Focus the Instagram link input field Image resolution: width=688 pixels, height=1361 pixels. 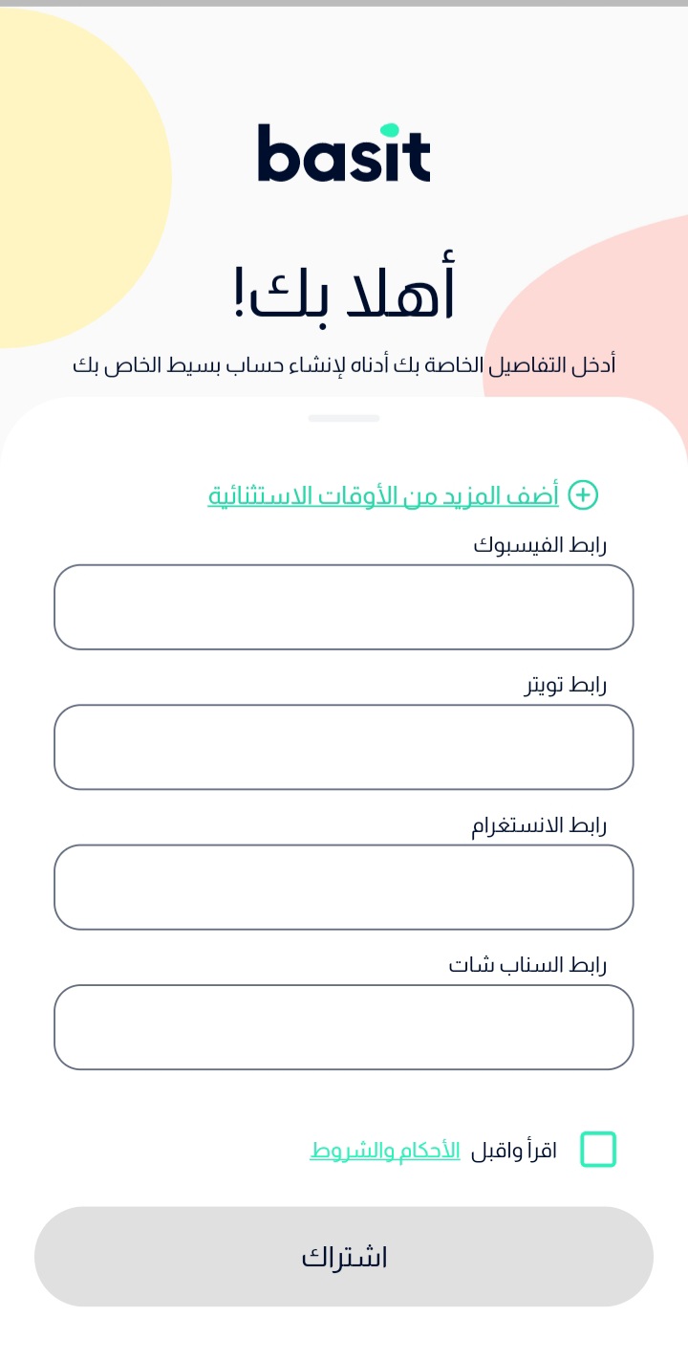pos(344,887)
